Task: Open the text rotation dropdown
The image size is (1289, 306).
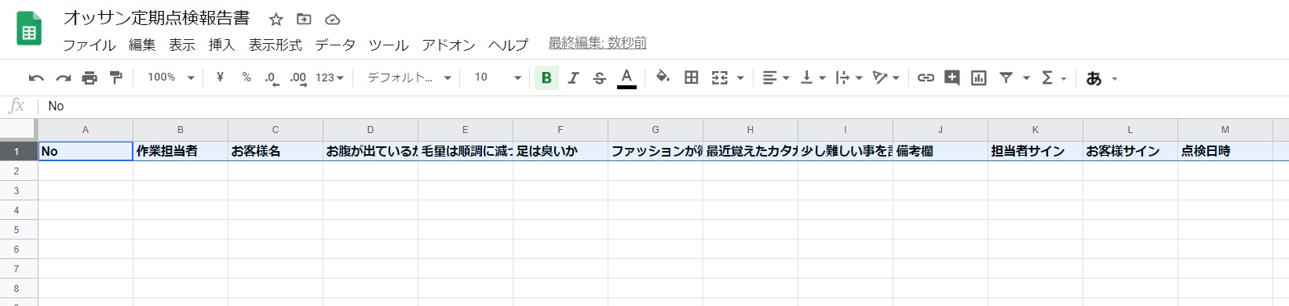Action: (886, 77)
